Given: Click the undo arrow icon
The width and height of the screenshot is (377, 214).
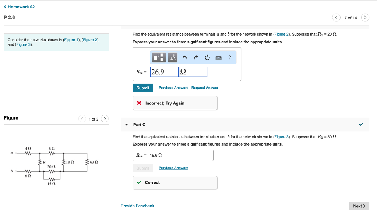Looking at the screenshot, I should 185,57.
